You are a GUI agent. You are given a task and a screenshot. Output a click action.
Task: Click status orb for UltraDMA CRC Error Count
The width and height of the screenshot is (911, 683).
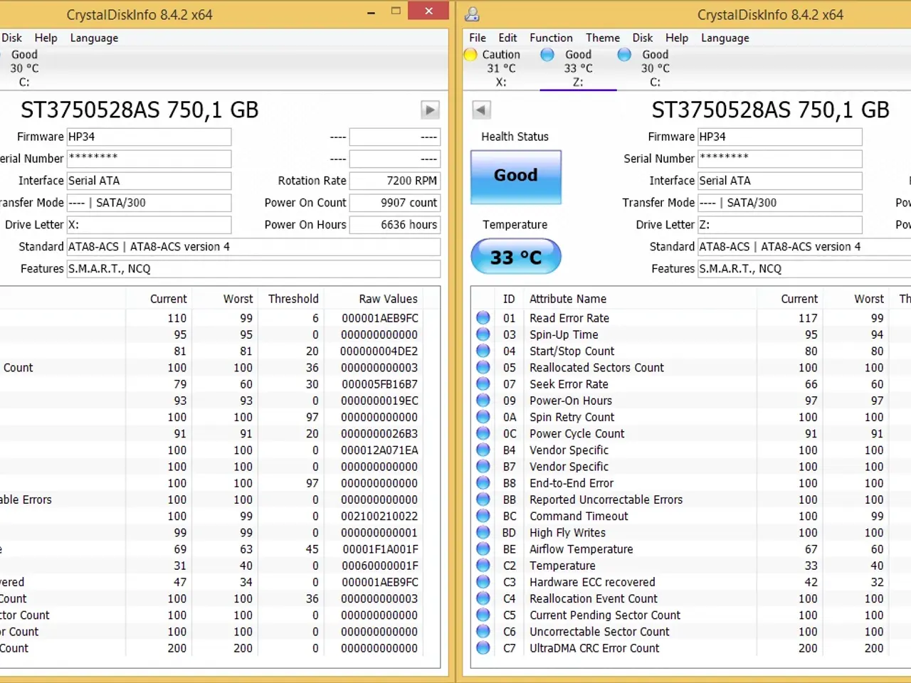[483, 648]
